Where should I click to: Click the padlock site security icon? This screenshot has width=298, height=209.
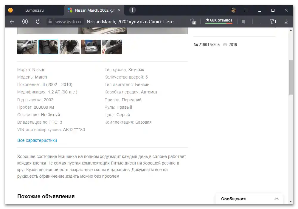pos(50,21)
